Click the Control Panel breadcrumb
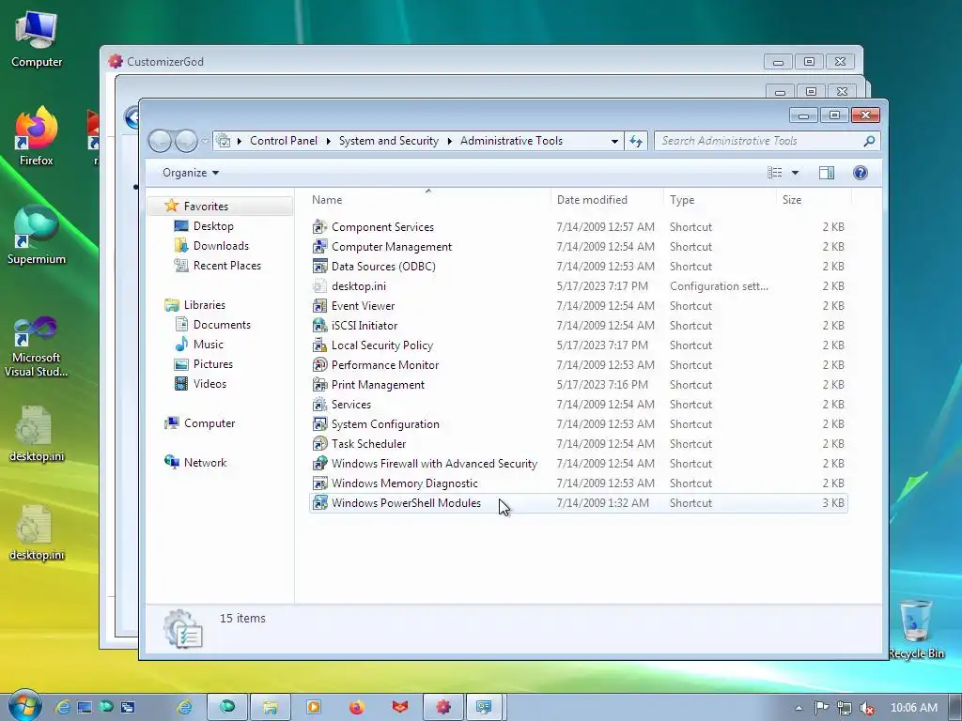962x721 pixels. pyautogui.click(x=284, y=141)
